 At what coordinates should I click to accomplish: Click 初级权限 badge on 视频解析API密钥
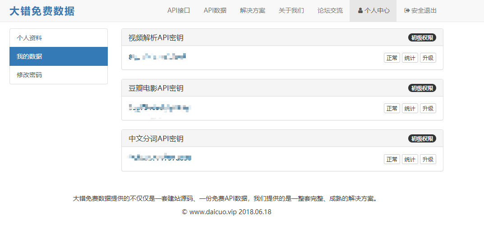point(422,38)
